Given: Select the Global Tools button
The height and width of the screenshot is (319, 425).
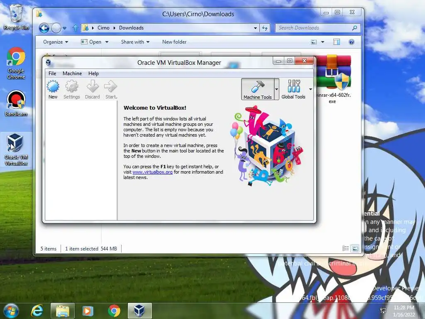Looking at the screenshot, I should (x=293, y=89).
